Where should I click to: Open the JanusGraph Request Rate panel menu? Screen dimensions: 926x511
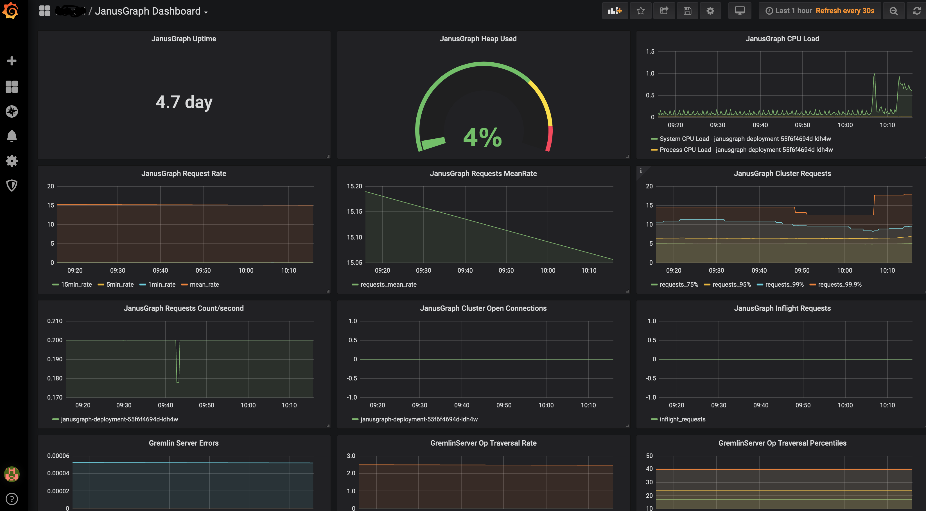(184, 174)
